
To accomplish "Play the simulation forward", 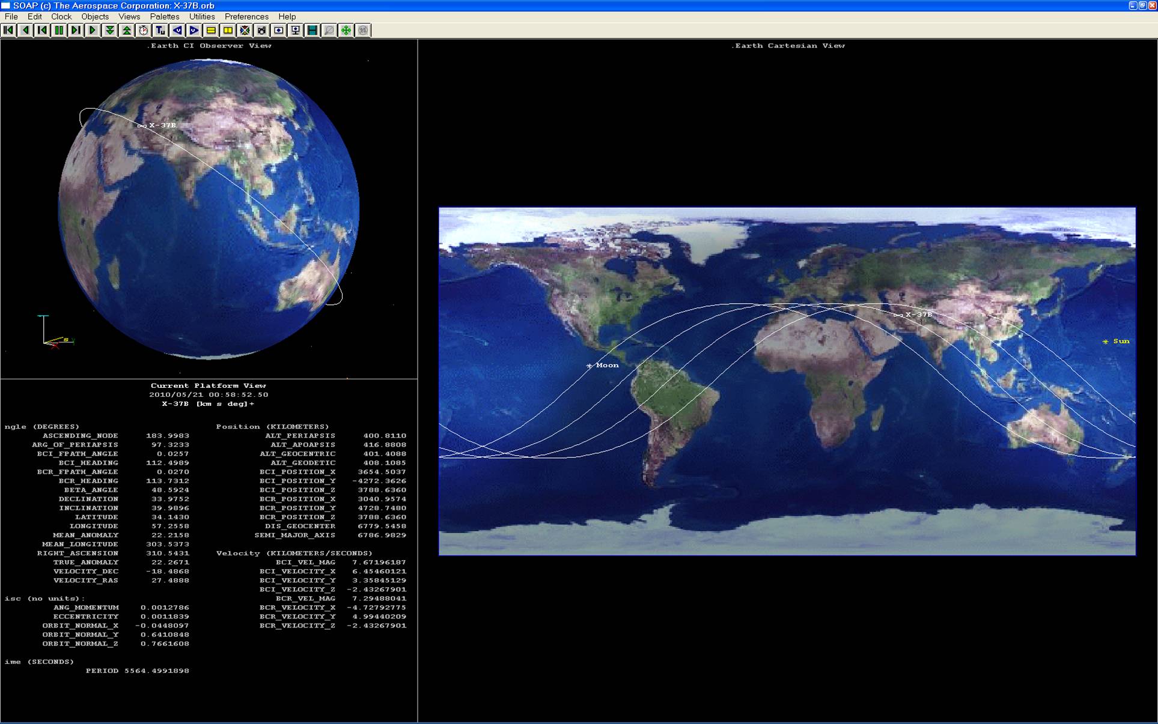I will (93, 30).
